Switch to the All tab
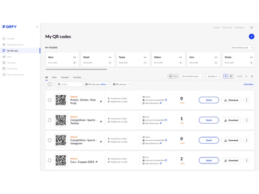This screenshot has height=194, width=259. [47, 77]
